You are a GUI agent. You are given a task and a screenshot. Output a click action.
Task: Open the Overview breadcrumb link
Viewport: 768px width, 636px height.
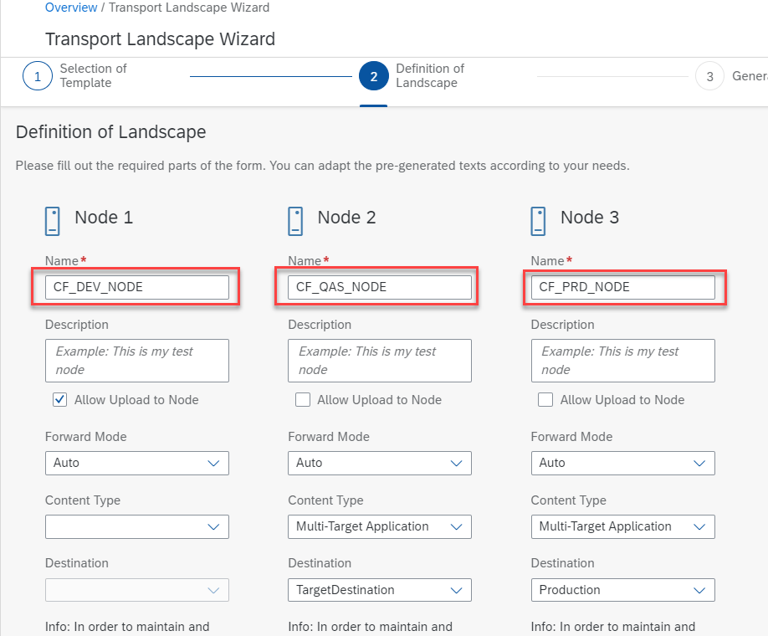click(x=72, y=8)
